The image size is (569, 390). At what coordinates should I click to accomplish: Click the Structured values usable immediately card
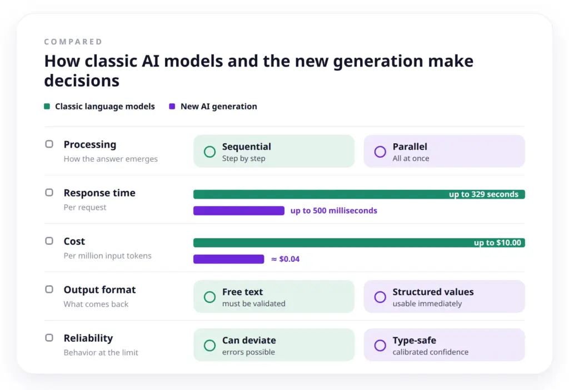[444, 297]
